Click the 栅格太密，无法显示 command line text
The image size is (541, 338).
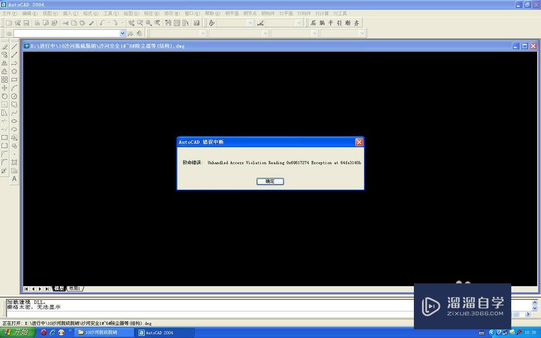click(34, 307)
